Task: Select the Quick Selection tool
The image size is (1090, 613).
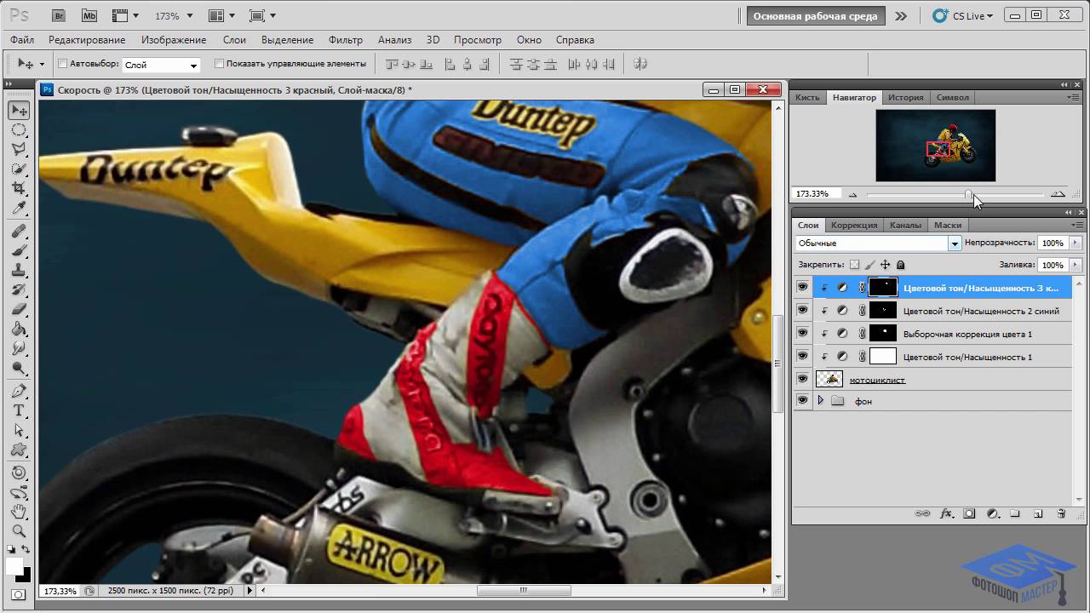Action: pos(19,169)
